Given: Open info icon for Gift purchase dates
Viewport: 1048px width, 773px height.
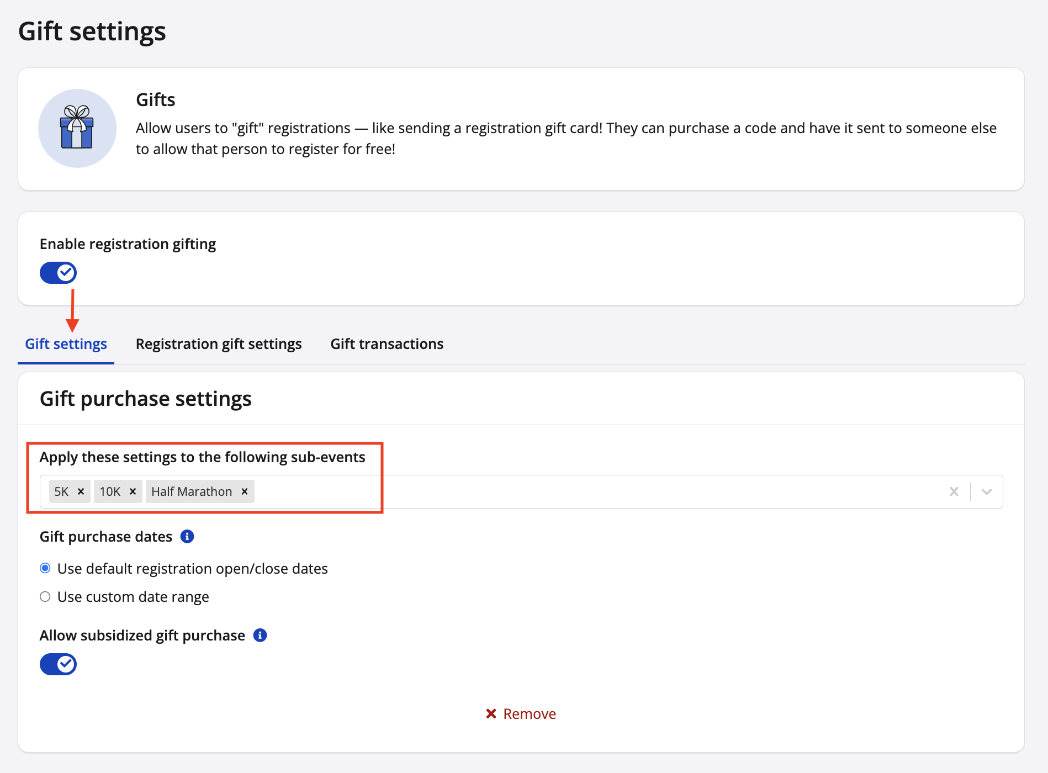Looking at the screenshot, I should click(x=187, y=537).
